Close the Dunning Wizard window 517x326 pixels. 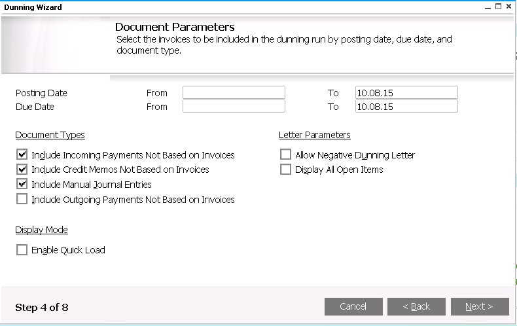click(509, 7)
